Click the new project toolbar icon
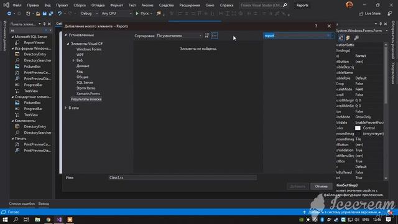The image size is (398, 224). click(28, 14)
